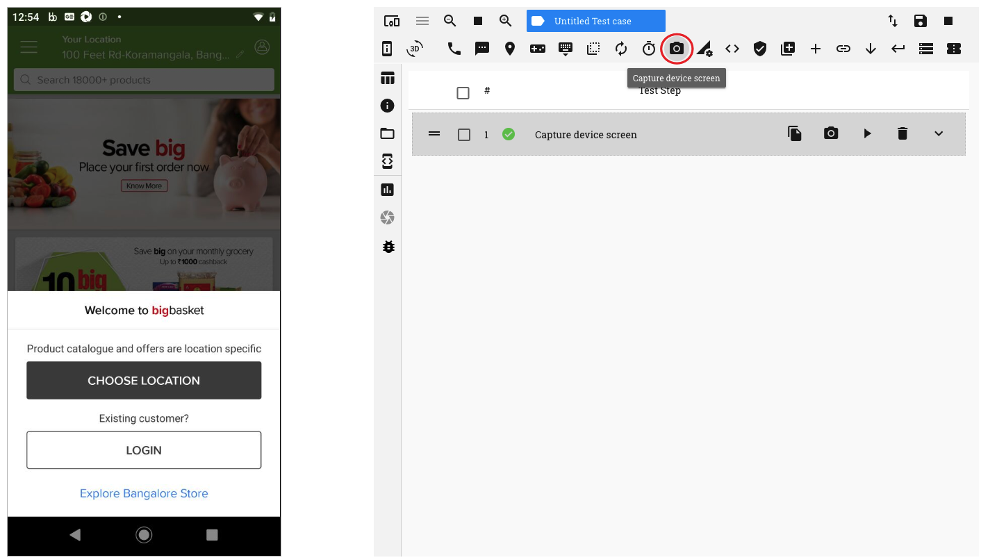This screenshot has height=560, width=981.
Task: Tap the Explore Bangalore Store link
Action: pyautogui.click(x=144, y=493)
